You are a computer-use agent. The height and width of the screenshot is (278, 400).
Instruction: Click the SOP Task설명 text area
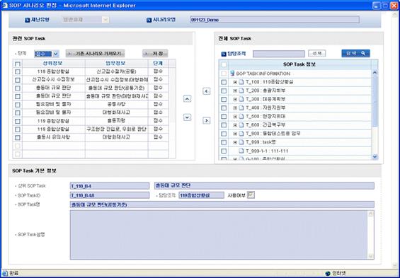(x=222, y=235)
